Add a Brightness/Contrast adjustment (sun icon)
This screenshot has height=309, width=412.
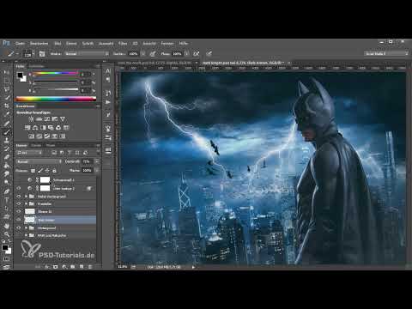(31, 118)
